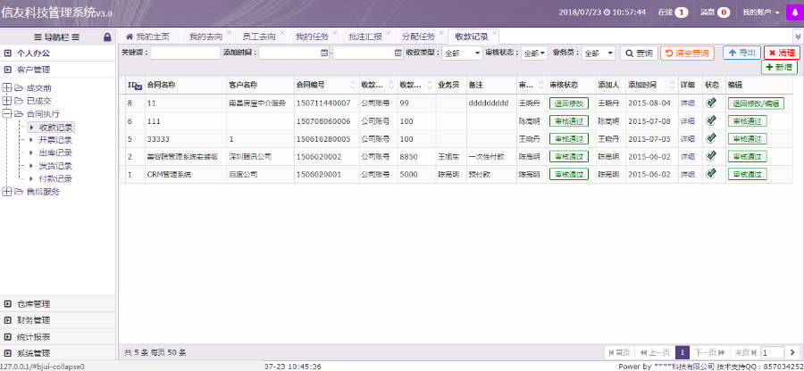Click the status check icon in row ID 1
This screenshot has height=371, width=804.
(x=711, y=174)
